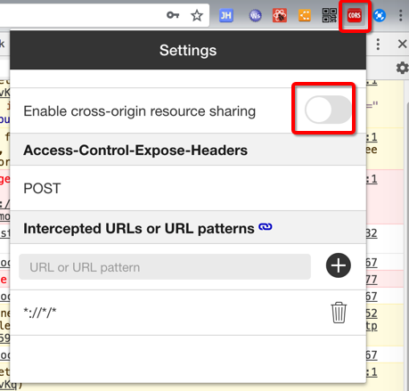Open DevTools three-dot options menu
Image resolution: width=409 pixels, height=391 pixels.
378,45
